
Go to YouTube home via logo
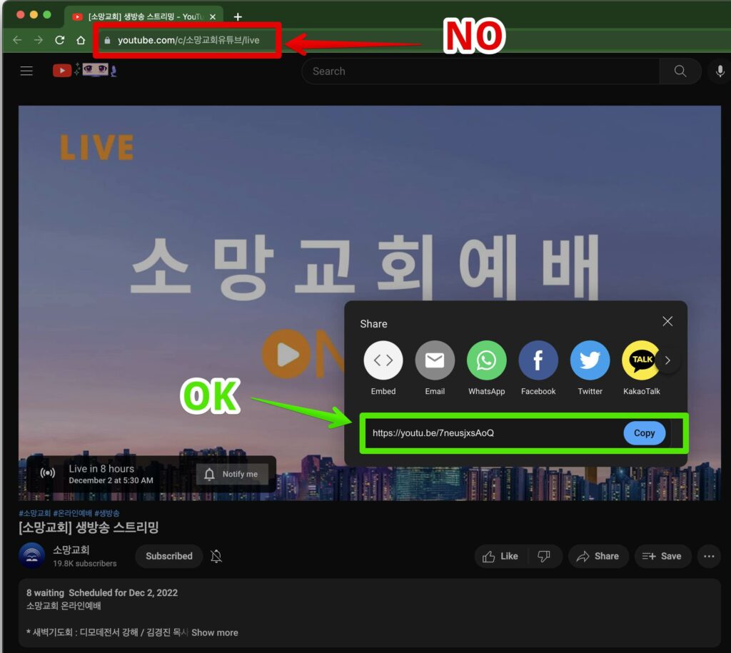[x=84, y=71]
